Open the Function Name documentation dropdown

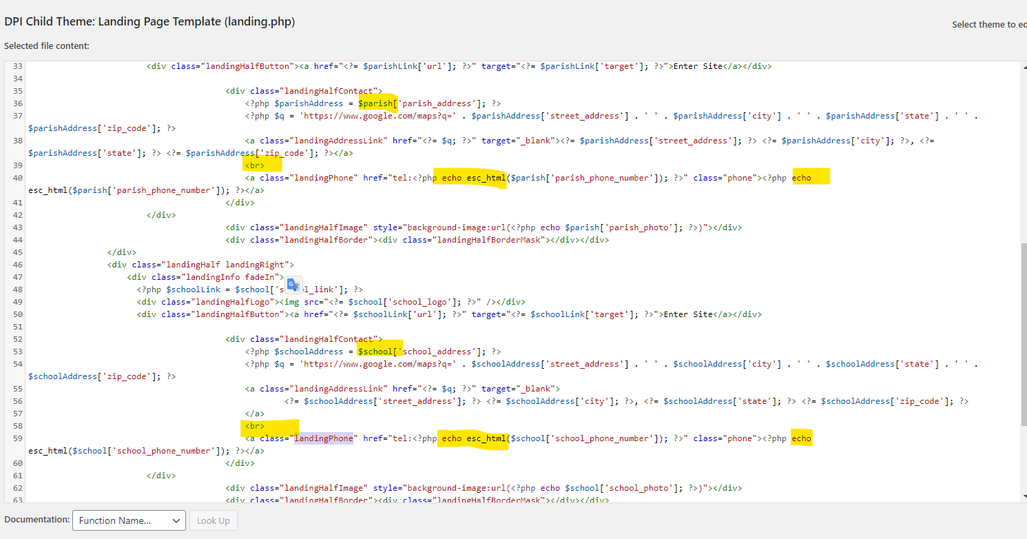(x=129, y=520)
